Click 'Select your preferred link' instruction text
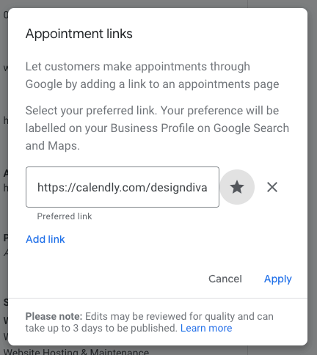The height and width of the screenshot is (355, 317). pyautogui.click(x=91, y=111)
